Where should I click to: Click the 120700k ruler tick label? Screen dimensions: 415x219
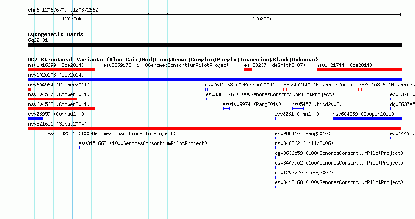tap(72, 19)
